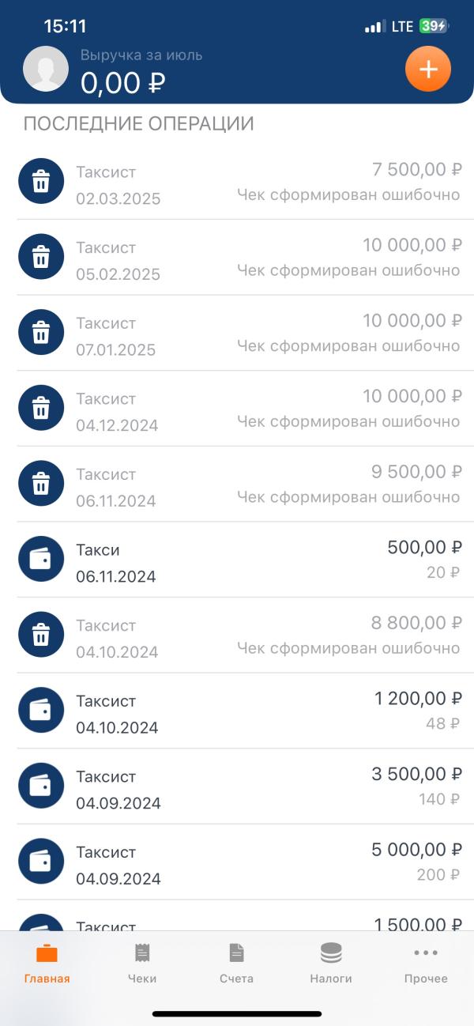Image resolution: width=474 pixels, height=1026 pixels.
Task: Open the 9 500,00 ₽ cancelled operation
Action: 237,484
